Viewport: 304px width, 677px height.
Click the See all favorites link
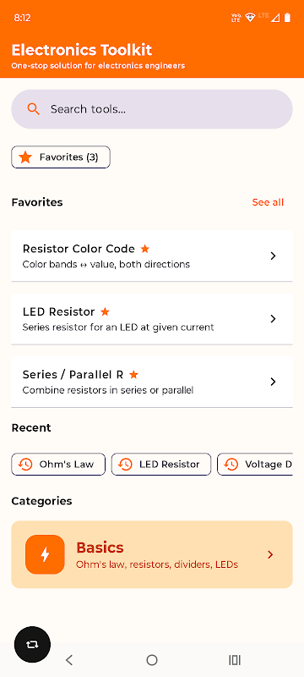click(x=268, y=202)
